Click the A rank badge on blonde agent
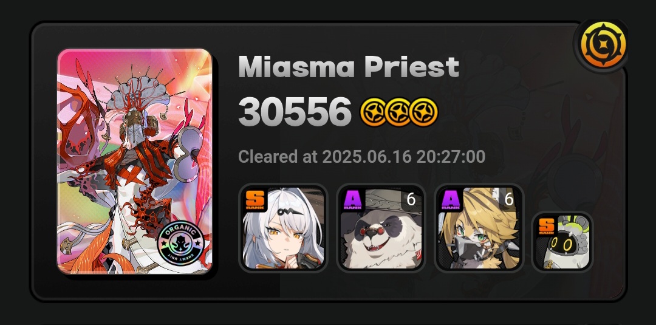The height and width of the screenshot is (325, 656). [x=451, y=200]
